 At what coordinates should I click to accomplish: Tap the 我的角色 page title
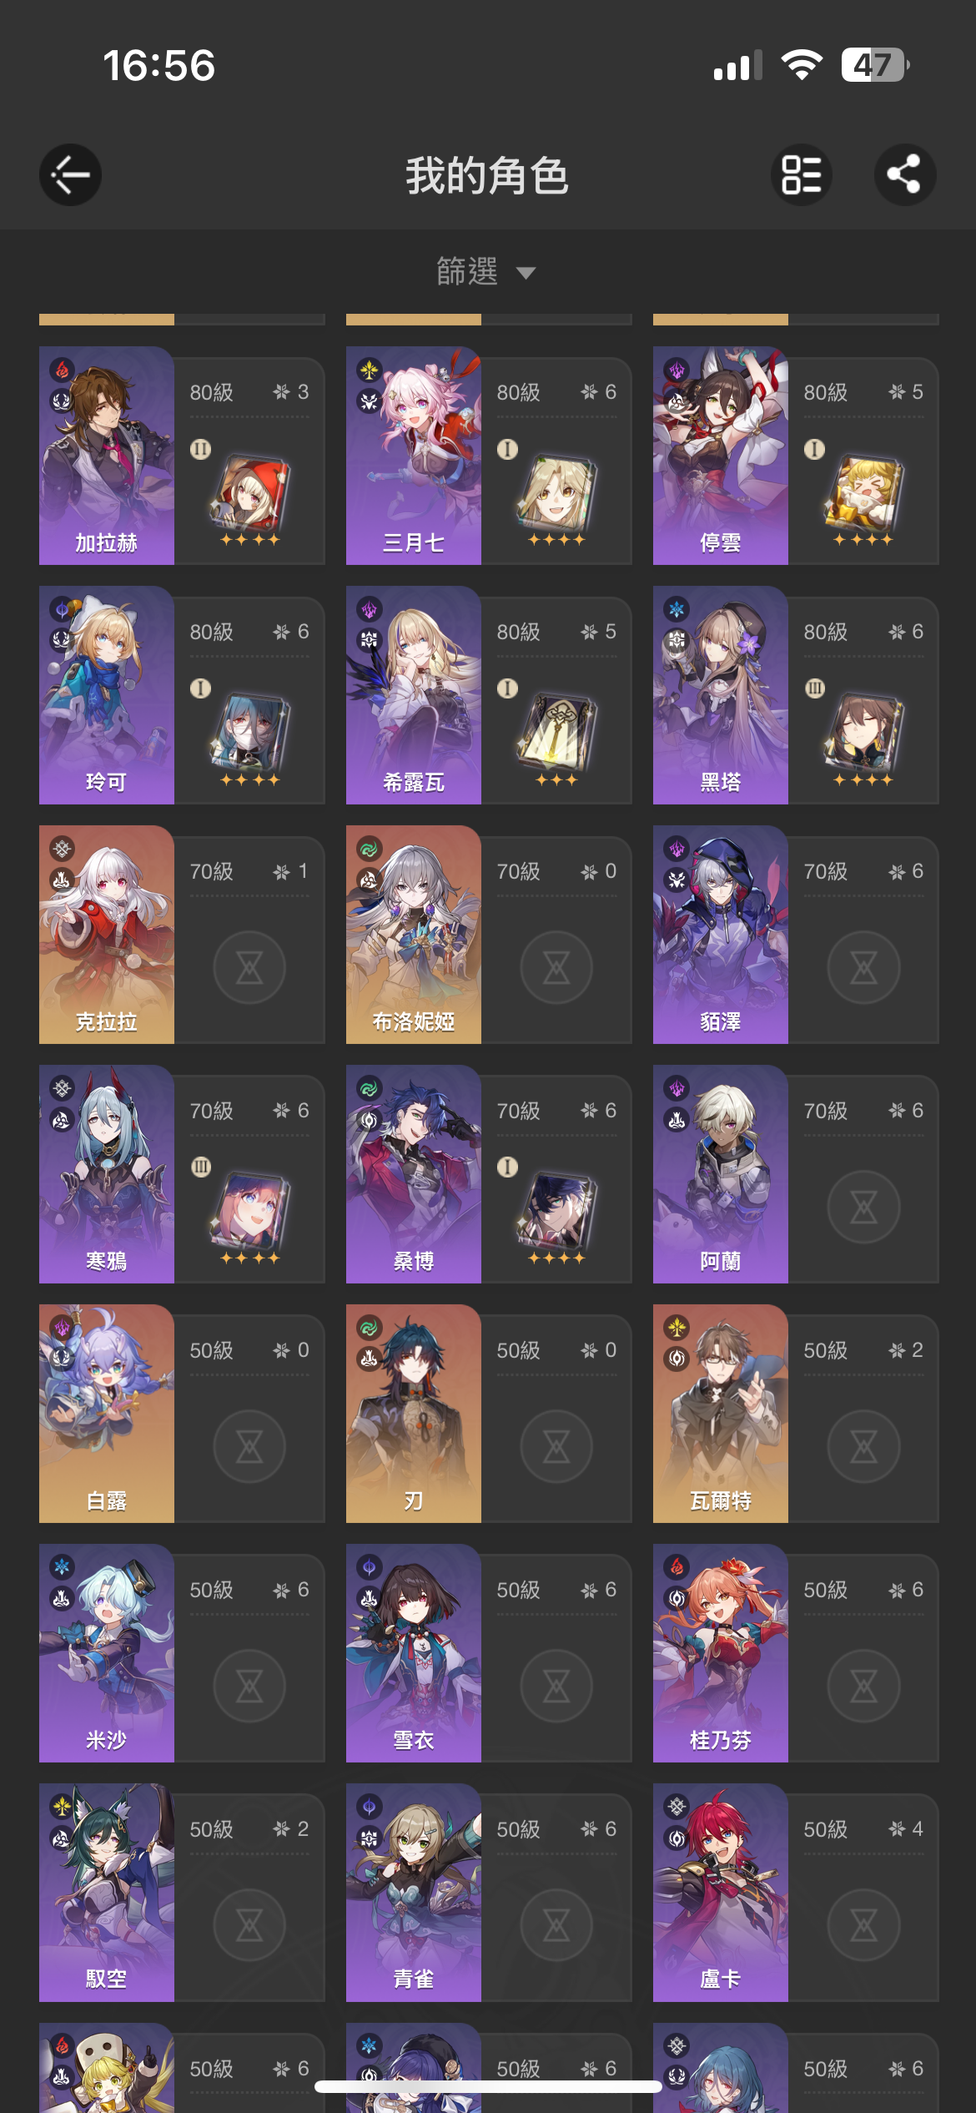487,175
